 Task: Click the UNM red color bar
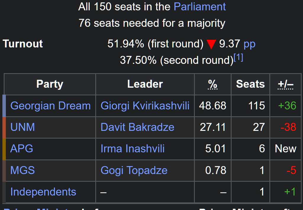4,127
